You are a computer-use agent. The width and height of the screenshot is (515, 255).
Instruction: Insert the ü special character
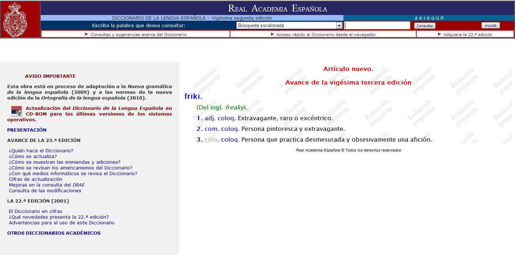tap(437, 18)
